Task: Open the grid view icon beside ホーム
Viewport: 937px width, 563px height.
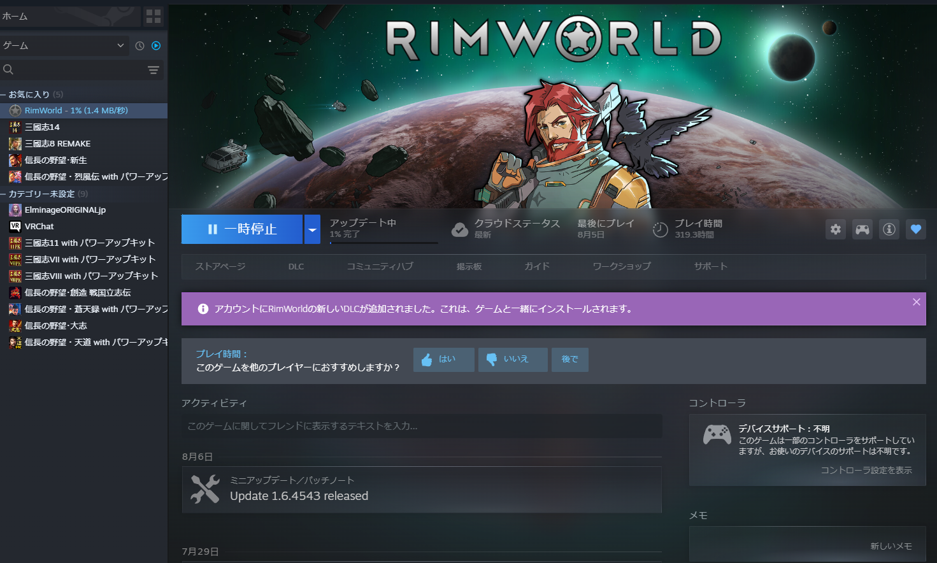Action: [x=154, y=17]
